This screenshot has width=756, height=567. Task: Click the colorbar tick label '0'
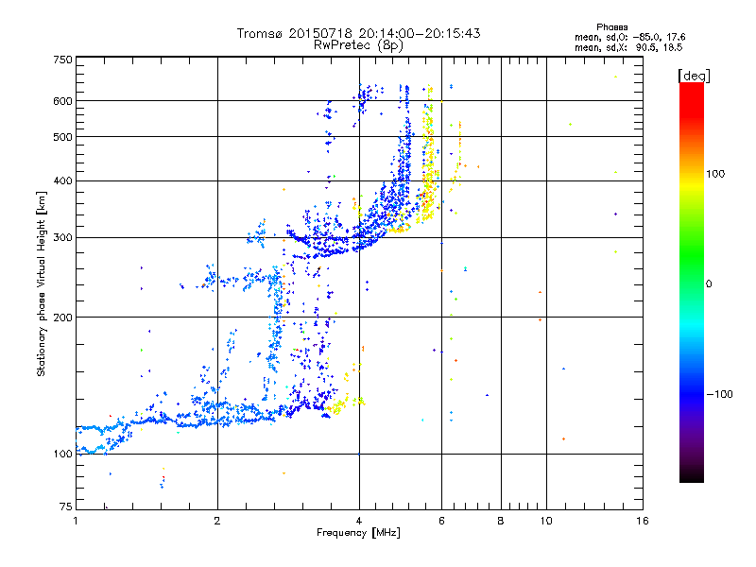(x=709, y=283)
